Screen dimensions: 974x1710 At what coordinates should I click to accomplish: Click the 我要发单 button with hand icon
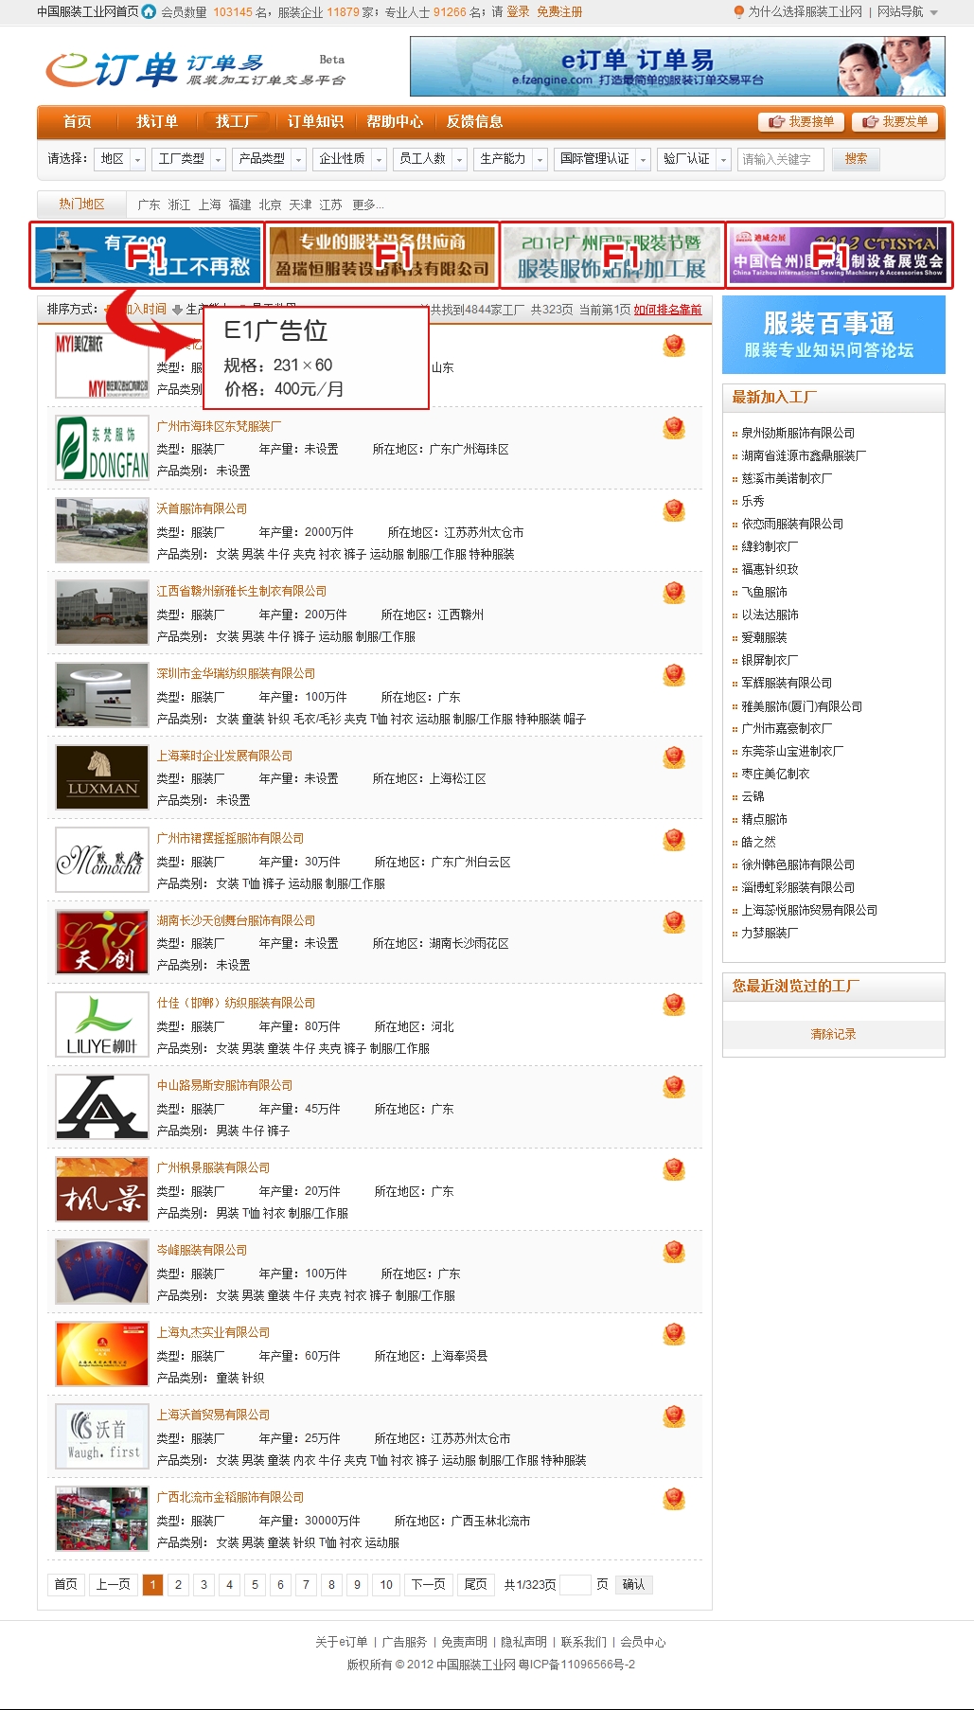[894, 122]
